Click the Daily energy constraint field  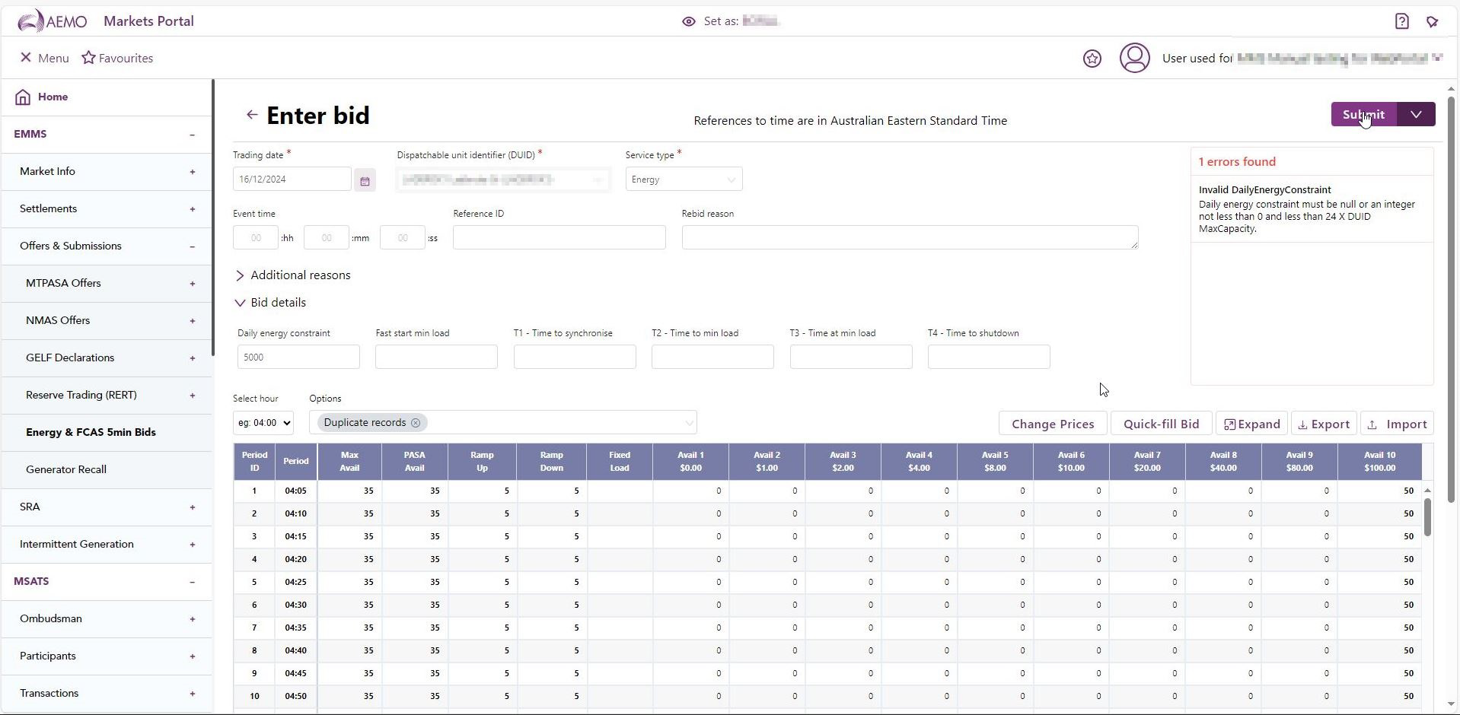pos(298,357)
